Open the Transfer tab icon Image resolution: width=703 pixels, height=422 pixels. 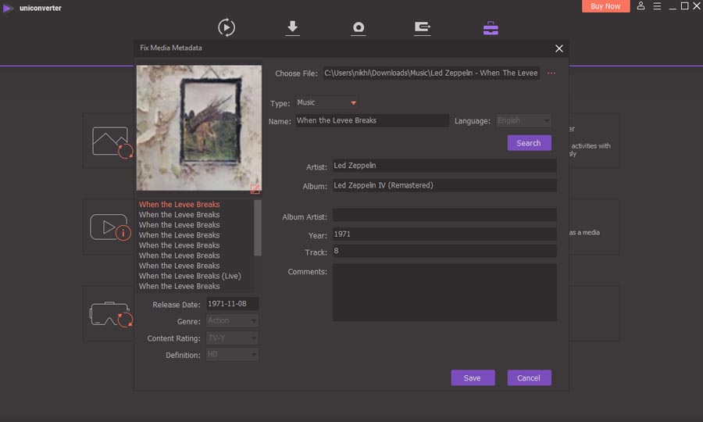coord(422,28)
